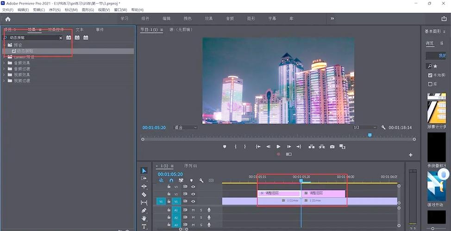
Task: Select the Type tool
Action: point(144,226)
